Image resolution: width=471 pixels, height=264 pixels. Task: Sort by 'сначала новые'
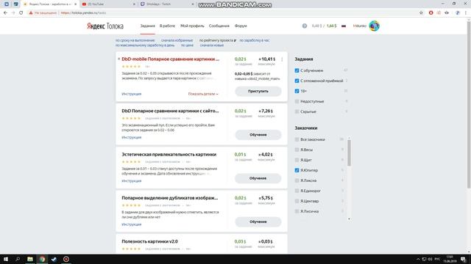point(212,45)
